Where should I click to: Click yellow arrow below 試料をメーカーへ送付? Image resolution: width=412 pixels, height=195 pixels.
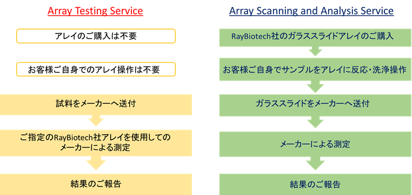96,120
